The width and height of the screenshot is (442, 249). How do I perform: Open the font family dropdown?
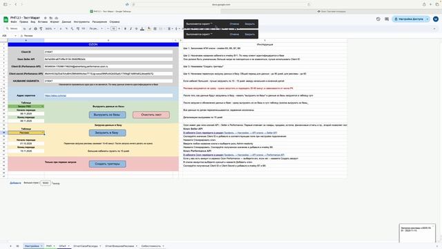click(96, 28)
